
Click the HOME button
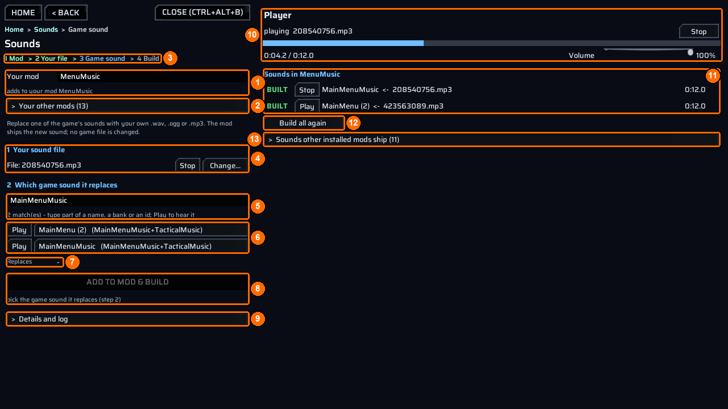[23, 12]
